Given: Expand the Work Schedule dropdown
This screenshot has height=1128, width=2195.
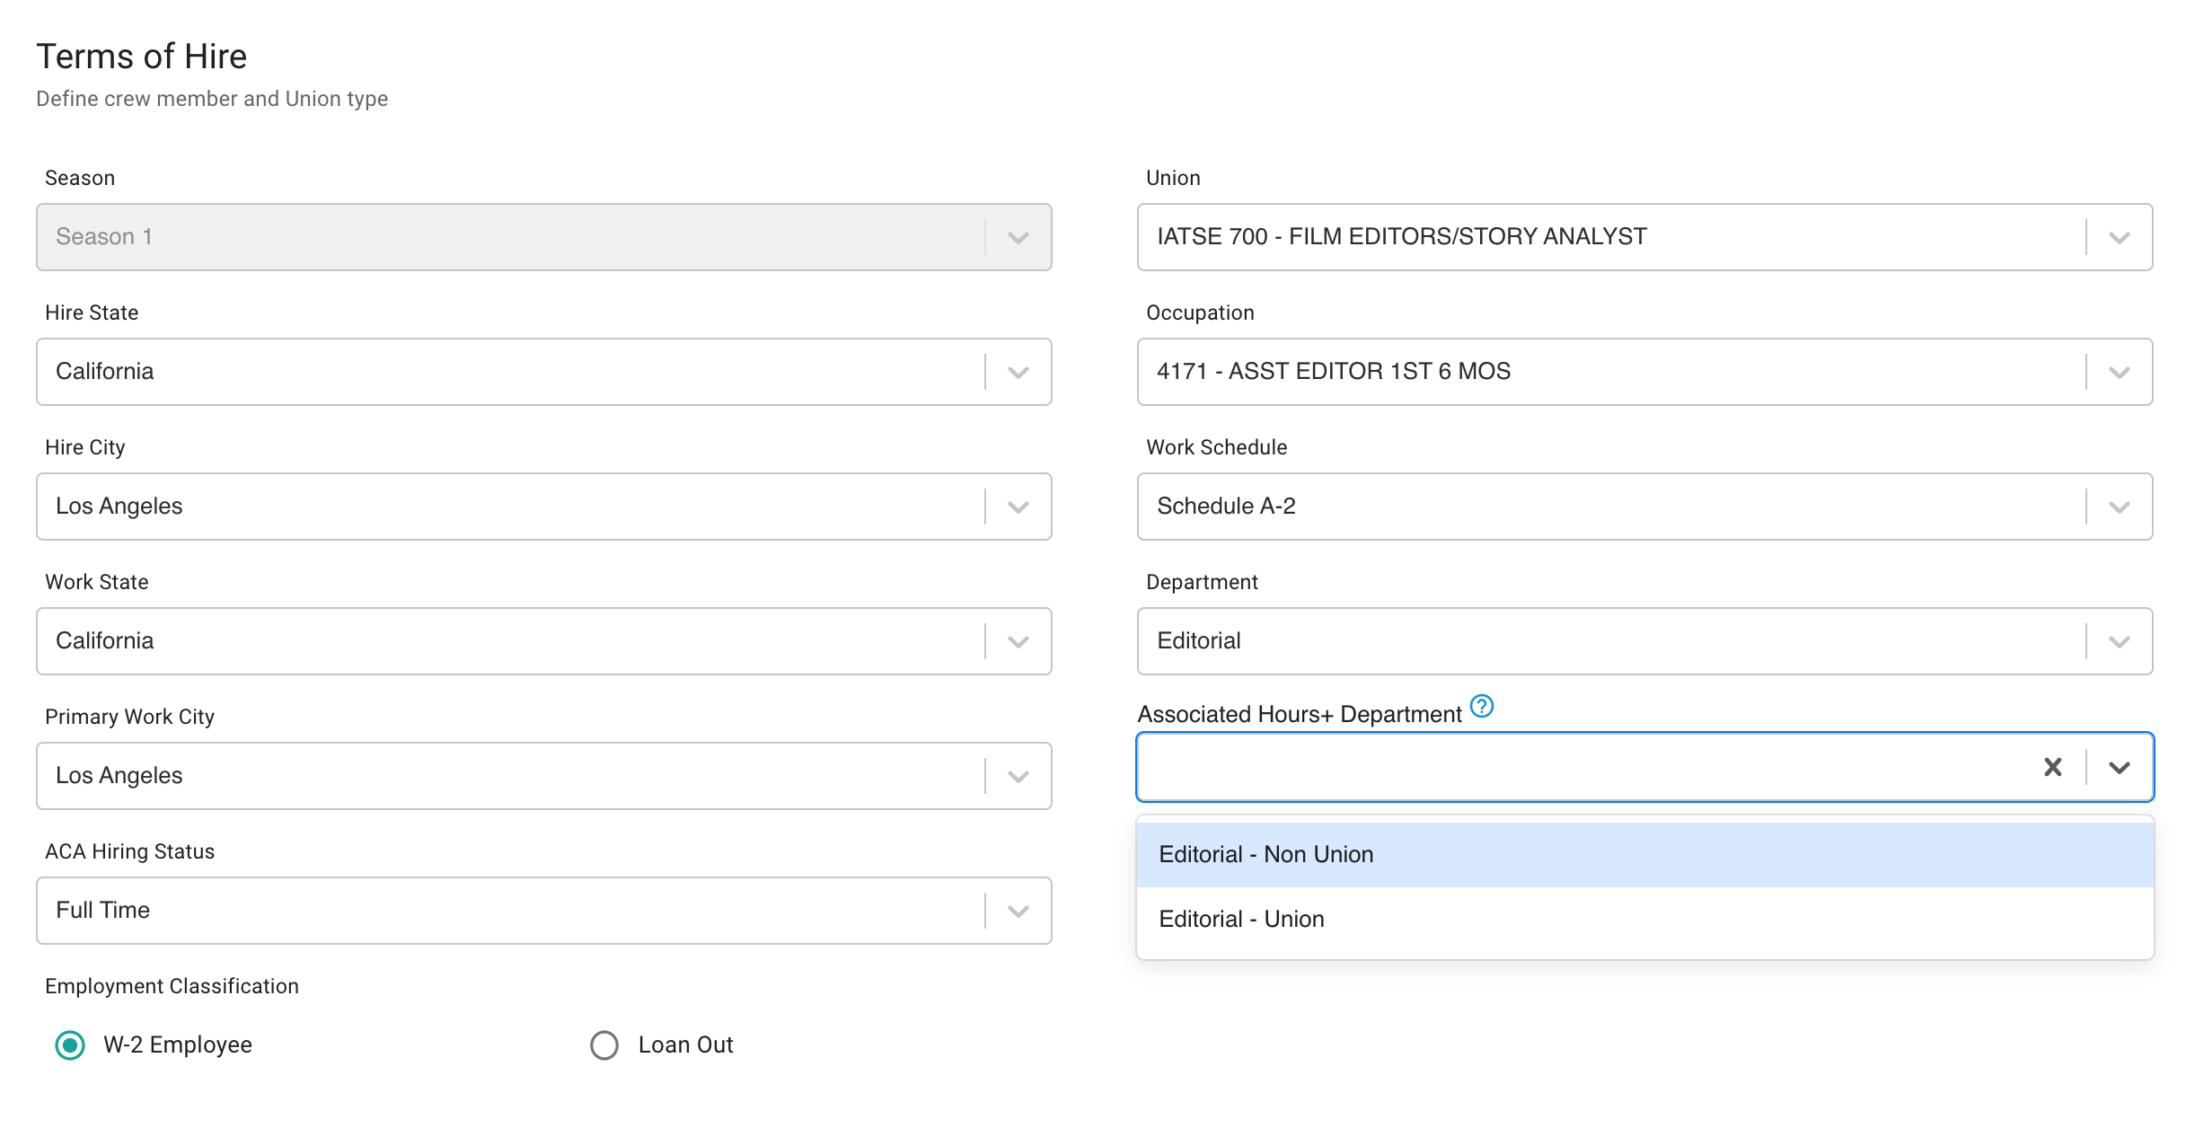Looking at the screenshot, I should coord(2119,507).
